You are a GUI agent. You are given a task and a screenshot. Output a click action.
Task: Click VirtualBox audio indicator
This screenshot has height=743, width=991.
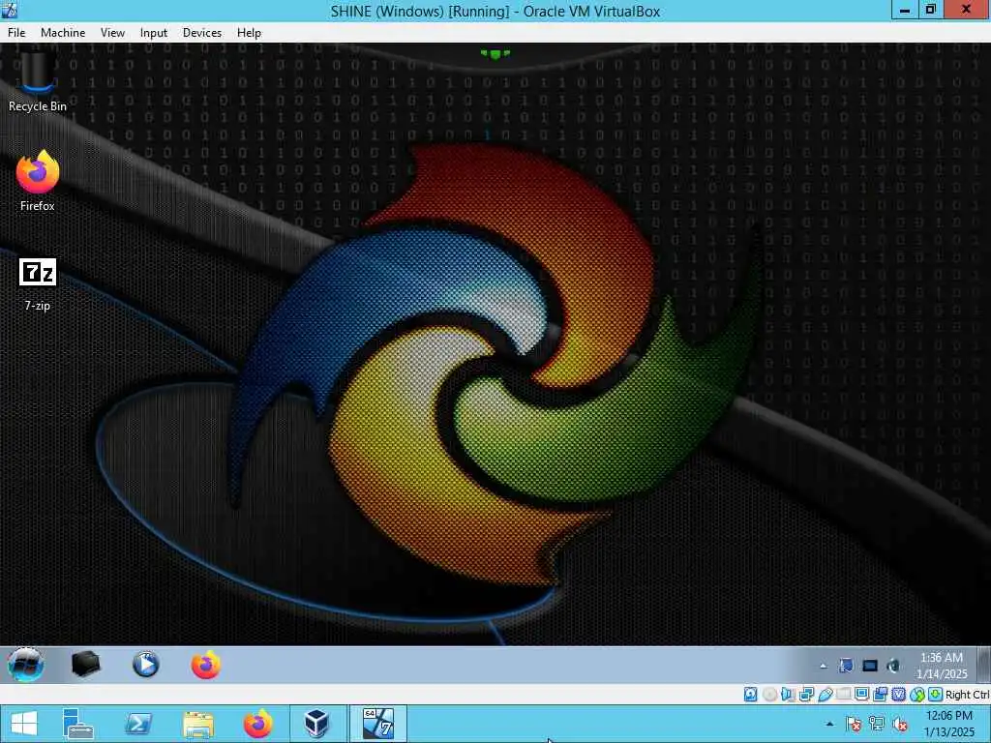(788, 695)
